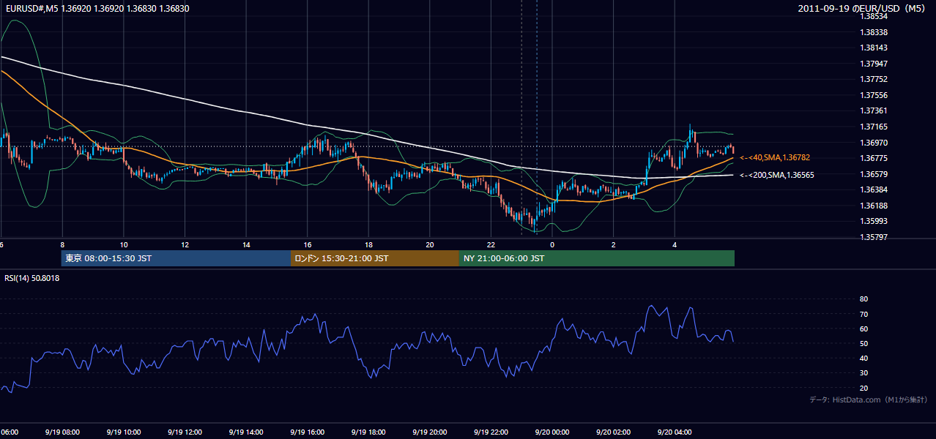Click hour label 14 under price chart
Viewport: 936px width, 439px height.
pos(246,245)
